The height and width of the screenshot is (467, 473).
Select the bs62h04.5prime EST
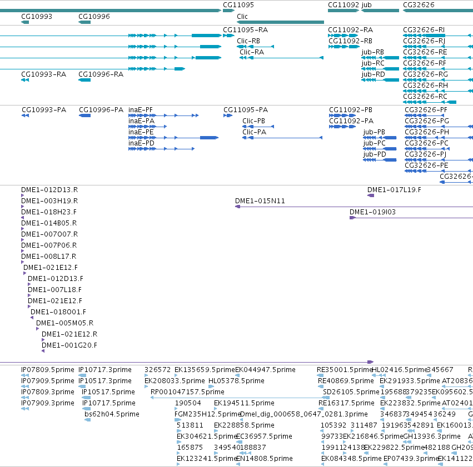[87, 420]
